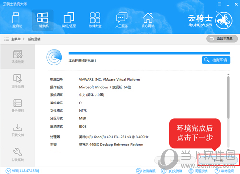The width and height of the screenshot is (240, 174).
Task: Open 人工服务 support chat
Action: click(121, 20)
